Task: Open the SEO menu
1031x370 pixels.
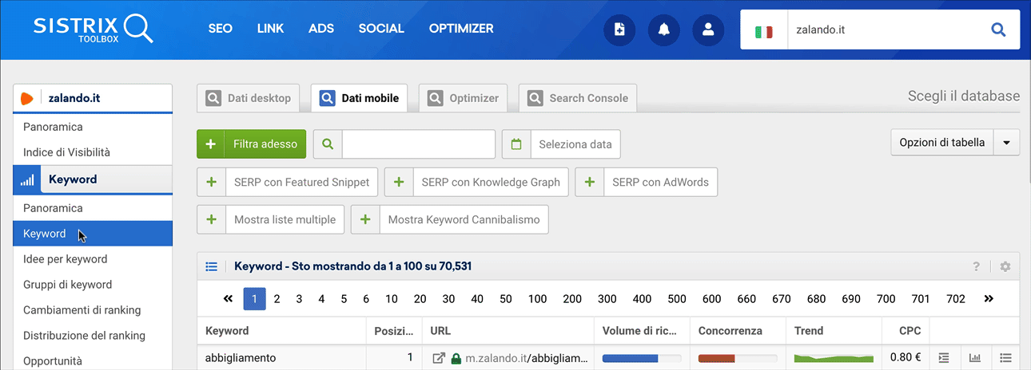Action: click(x=220, y=29)
